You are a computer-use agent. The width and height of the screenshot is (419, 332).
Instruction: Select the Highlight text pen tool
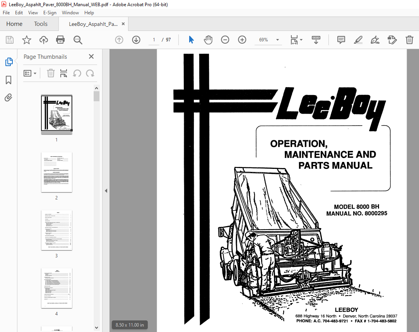point(358,40)
